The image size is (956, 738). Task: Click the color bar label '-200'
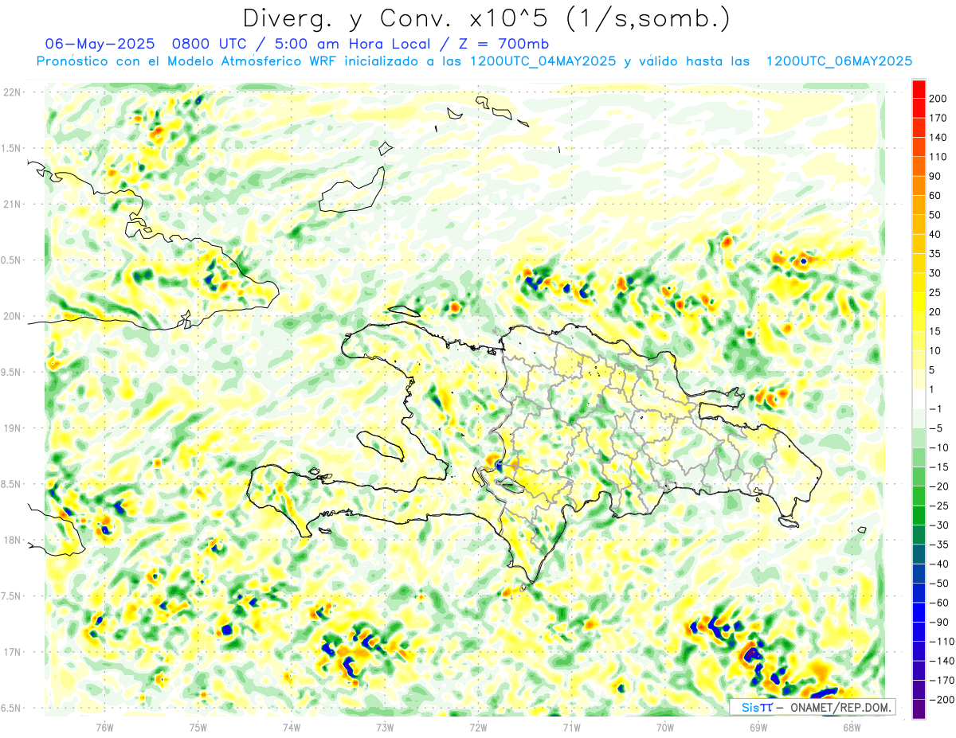coord(943,700)
